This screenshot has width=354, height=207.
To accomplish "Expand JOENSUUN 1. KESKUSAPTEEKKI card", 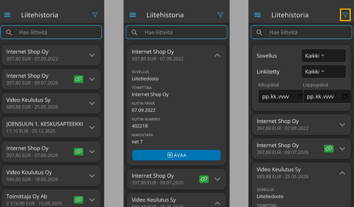I will click(92, 127).
